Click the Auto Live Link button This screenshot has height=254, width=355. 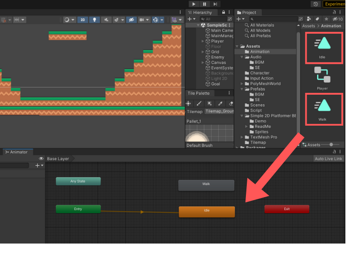coord(328,159)
